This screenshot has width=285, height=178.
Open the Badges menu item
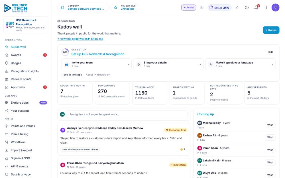[26, 63]
